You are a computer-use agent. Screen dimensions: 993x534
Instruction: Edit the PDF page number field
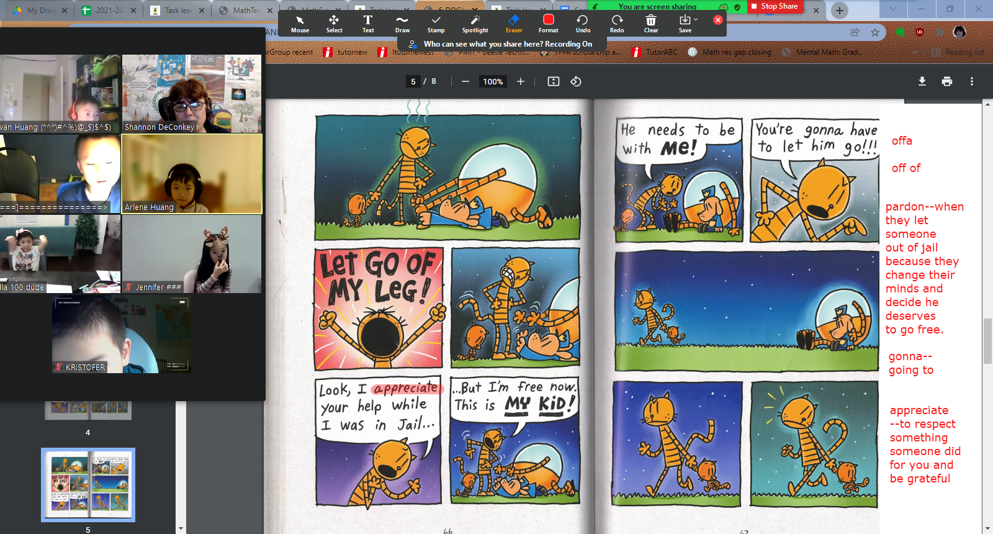[413, 81]
